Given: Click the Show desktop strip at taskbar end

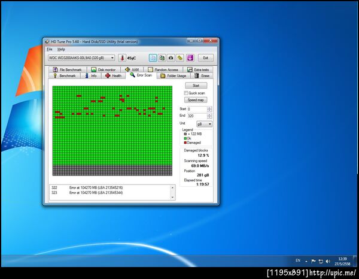Looking at the screenshot, I should (x=355, y=261).
